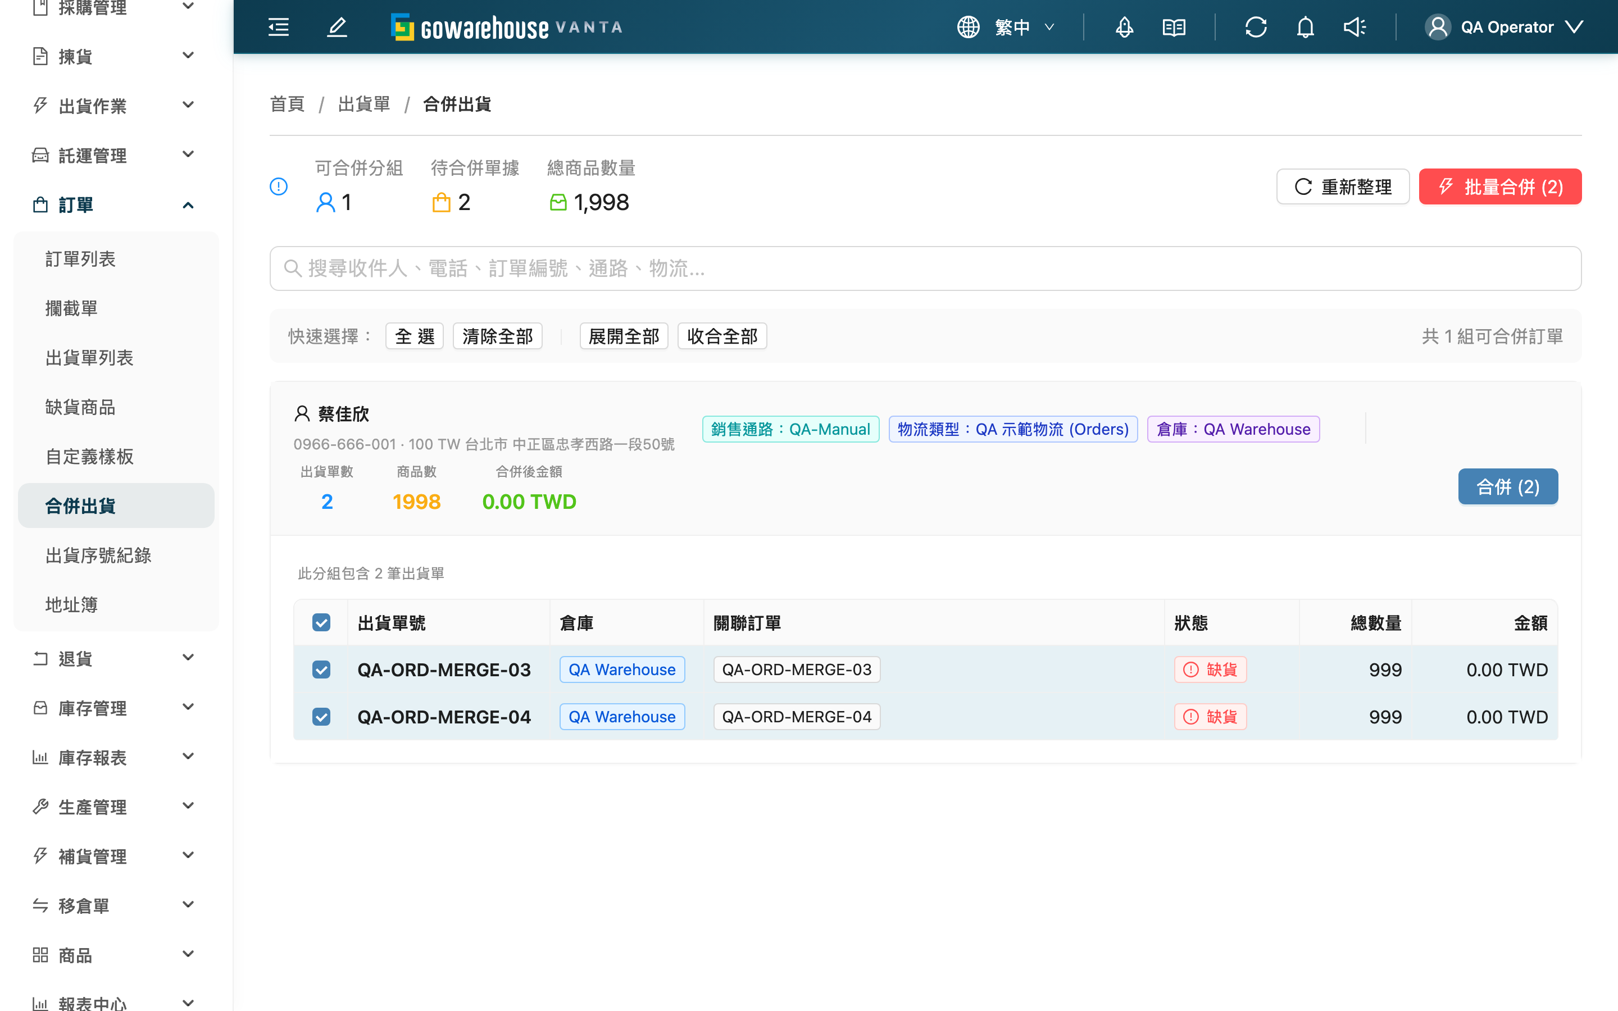This screenshot has width=1618, height=1011.
Task: Open the 繁中 language dropdown
Action: 1024,27
